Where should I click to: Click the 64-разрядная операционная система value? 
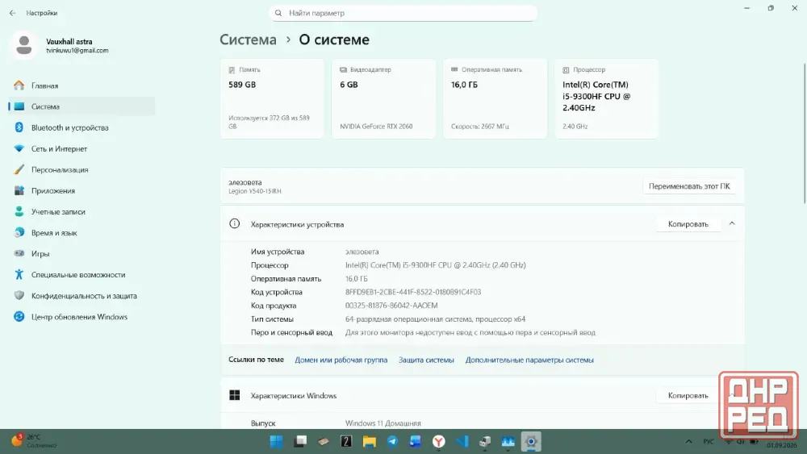436,319
